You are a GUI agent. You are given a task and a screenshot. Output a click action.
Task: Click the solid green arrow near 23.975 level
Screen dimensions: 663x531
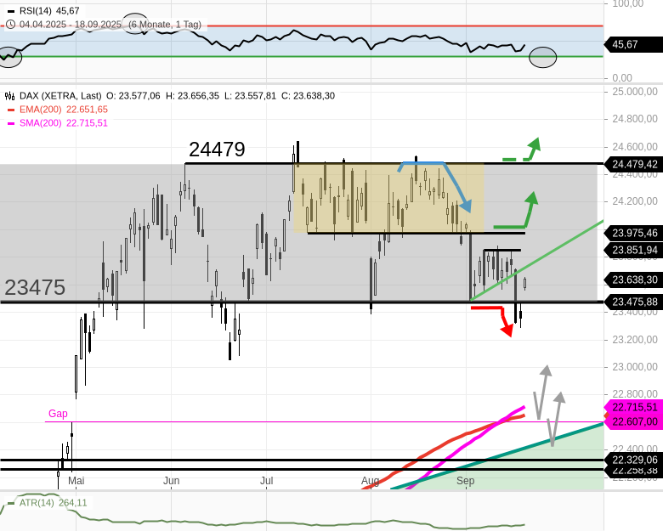(518, 215)
